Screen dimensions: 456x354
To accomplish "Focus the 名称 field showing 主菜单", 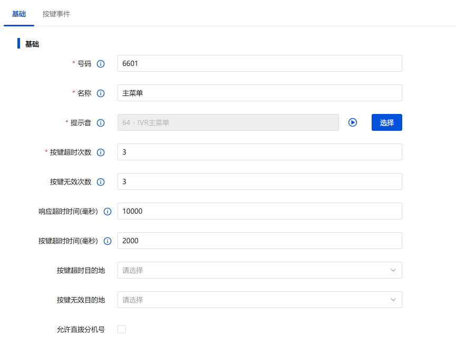I will click(x=259, y=93).
